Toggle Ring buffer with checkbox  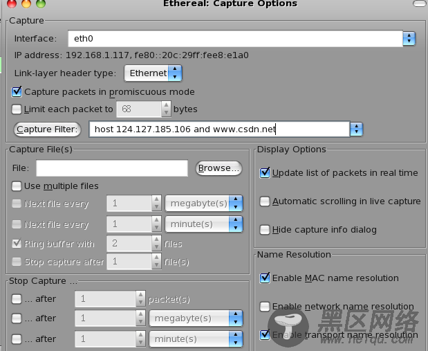(17, 243)
